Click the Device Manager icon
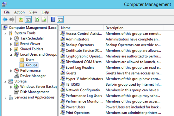This screenshot has width=174, height=116. (x=16, y=76)
